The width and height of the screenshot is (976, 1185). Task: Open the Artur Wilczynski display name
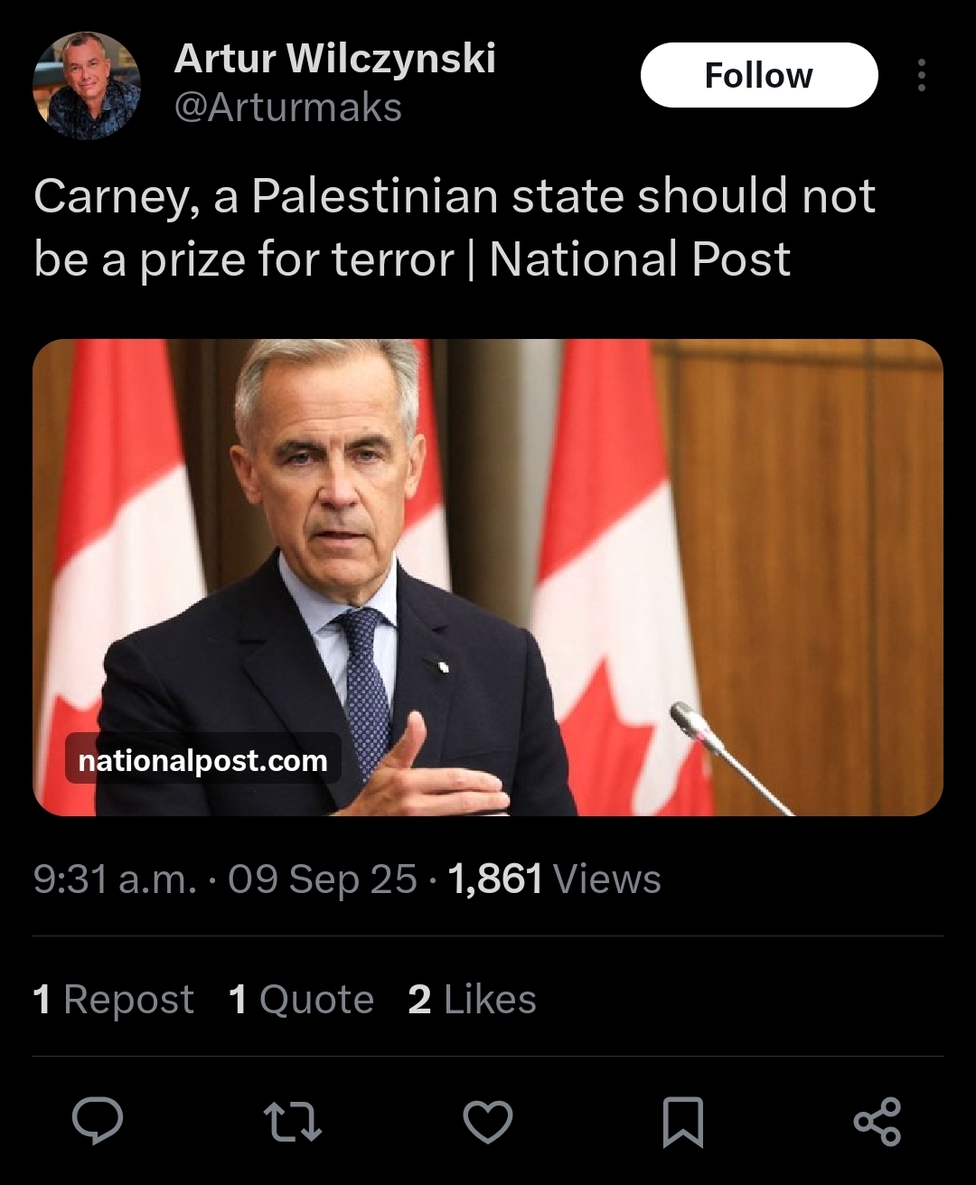click(334, 59)
